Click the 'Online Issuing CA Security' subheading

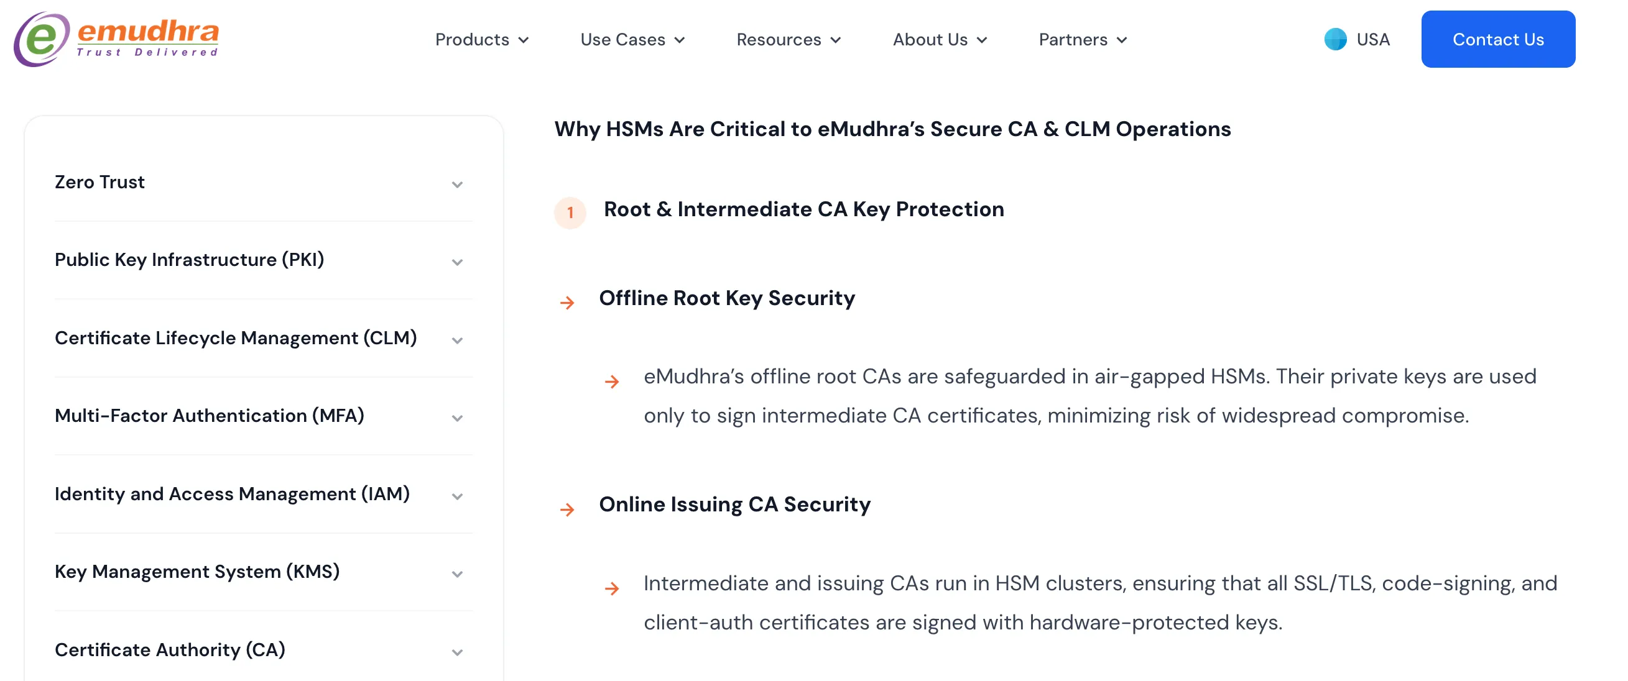tap(734, 505)
